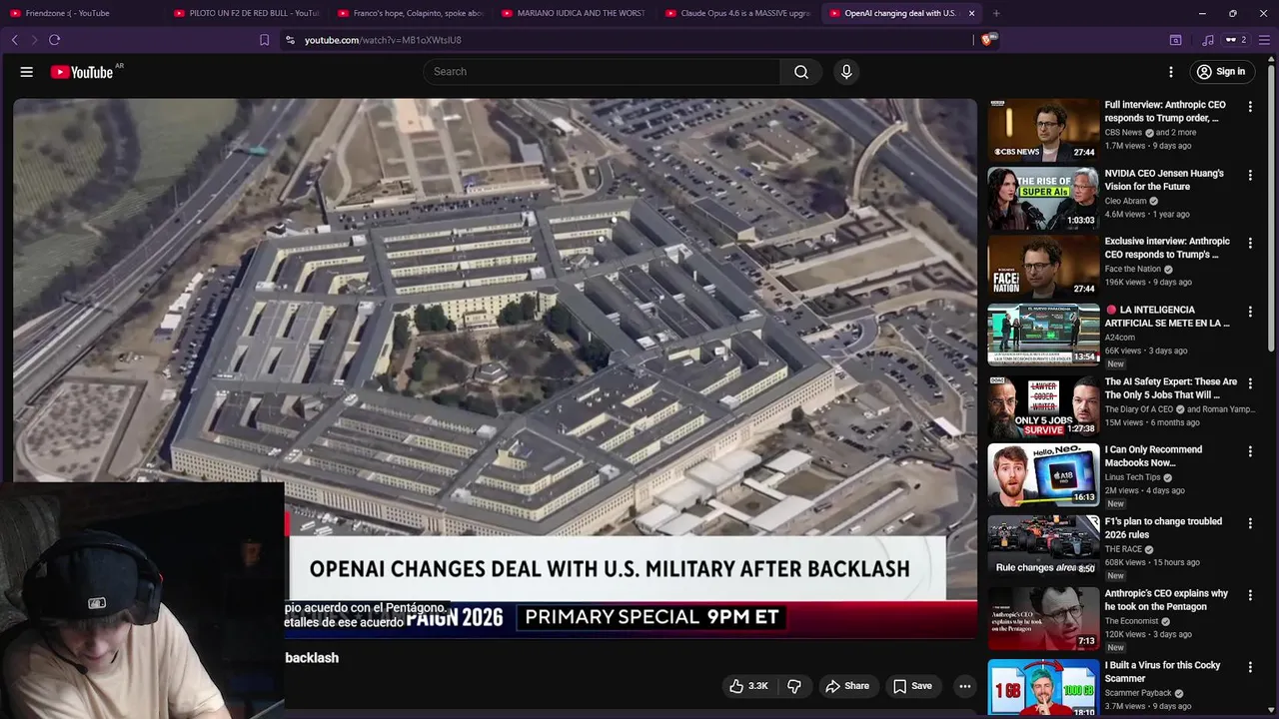This screenshot has width=1279, height=719.
Task: Open options for AI Safety Expert video
Action: 1250,383
